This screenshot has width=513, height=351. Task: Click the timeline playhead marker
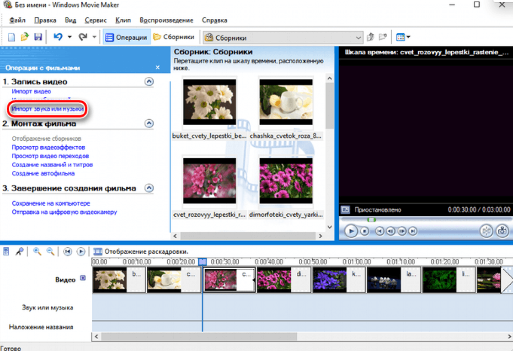pyautogui.click(x=203, y=262)
